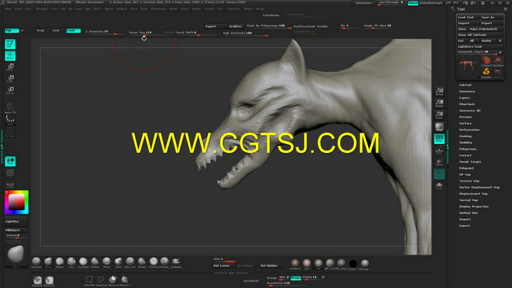Select the SnakeHook brush
Image resolution: width=512 pixels, height=288 pixels.
tap(177, 262)
